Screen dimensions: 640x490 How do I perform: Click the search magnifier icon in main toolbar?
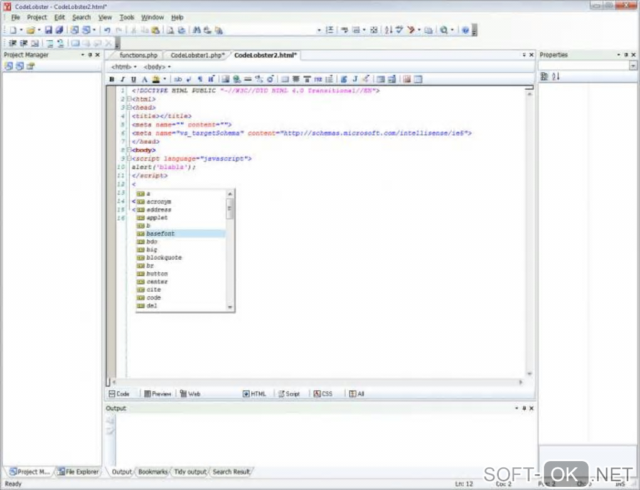tap(444, 30)
